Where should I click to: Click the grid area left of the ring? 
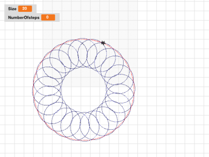[16, 87]
